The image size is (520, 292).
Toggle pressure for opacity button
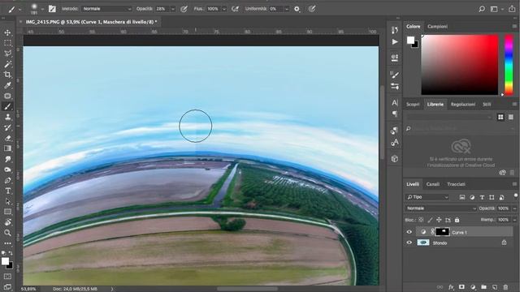pyautogui.click(x=184, y=9)
